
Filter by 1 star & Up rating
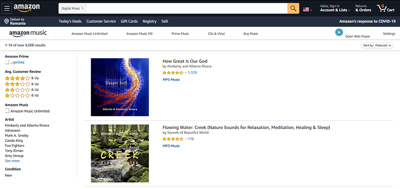click(x=22, y=96)
